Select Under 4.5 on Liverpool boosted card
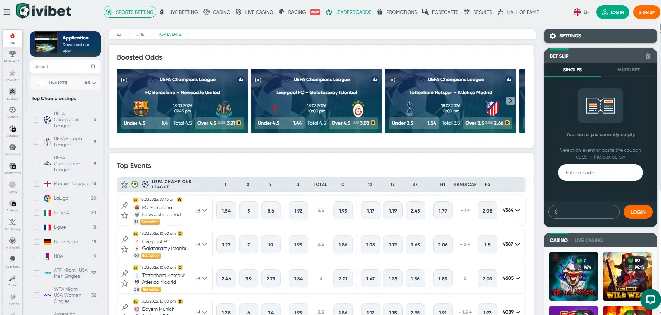The height and width of the screenshot is (315, 661). [x=280, y=123]
